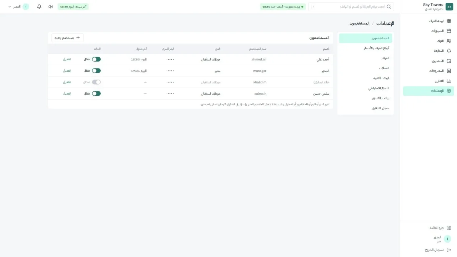Click the ahmed.ali username cell
The width and height of the screenshot is (457, 257).
pos(259,59)
